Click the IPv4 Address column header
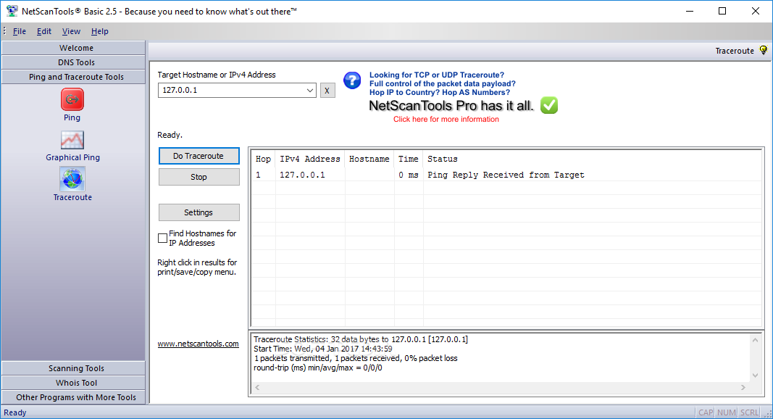The width and height of the screenshot is (773, 419). pos(310,159)
